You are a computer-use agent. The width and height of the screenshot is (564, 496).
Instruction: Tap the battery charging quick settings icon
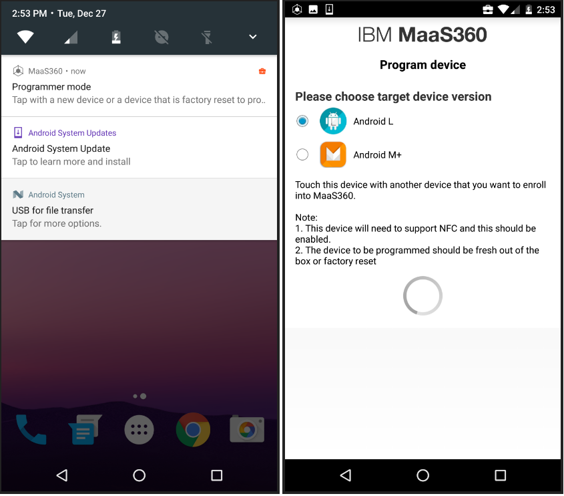coord(116,37)
